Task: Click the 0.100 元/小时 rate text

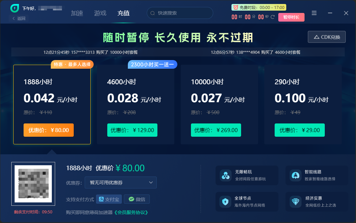Action: (x=302, y=98)
